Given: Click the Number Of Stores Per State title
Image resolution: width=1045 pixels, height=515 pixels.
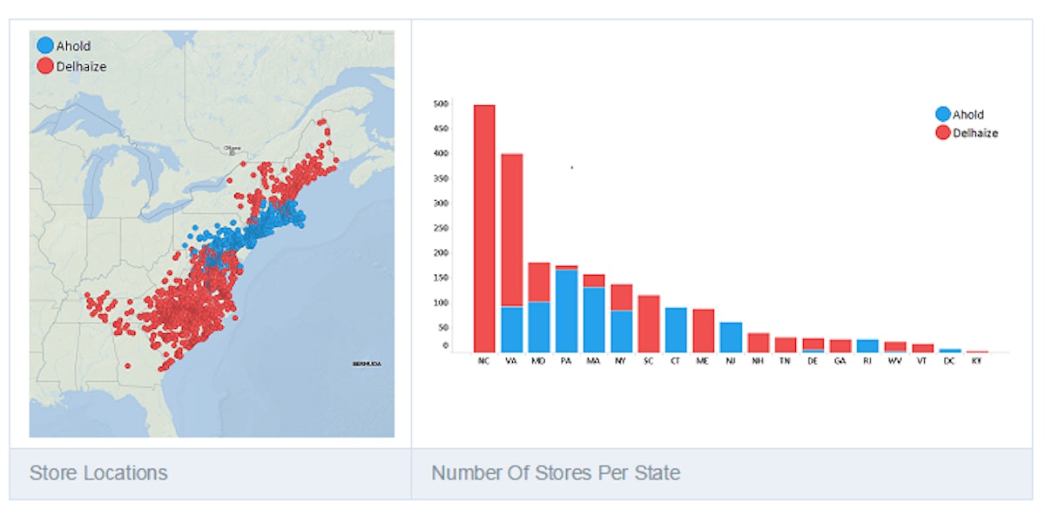Looking at the screenshot, I should point(556,473).
